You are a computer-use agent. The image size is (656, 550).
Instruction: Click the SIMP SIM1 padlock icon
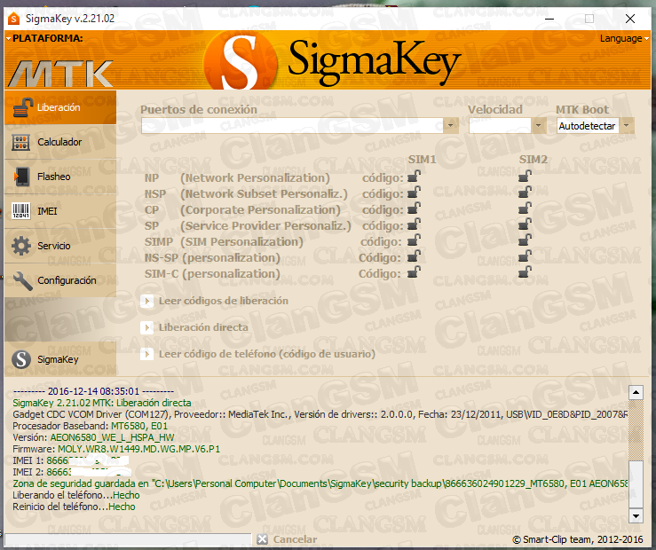(x=415, y=240)
